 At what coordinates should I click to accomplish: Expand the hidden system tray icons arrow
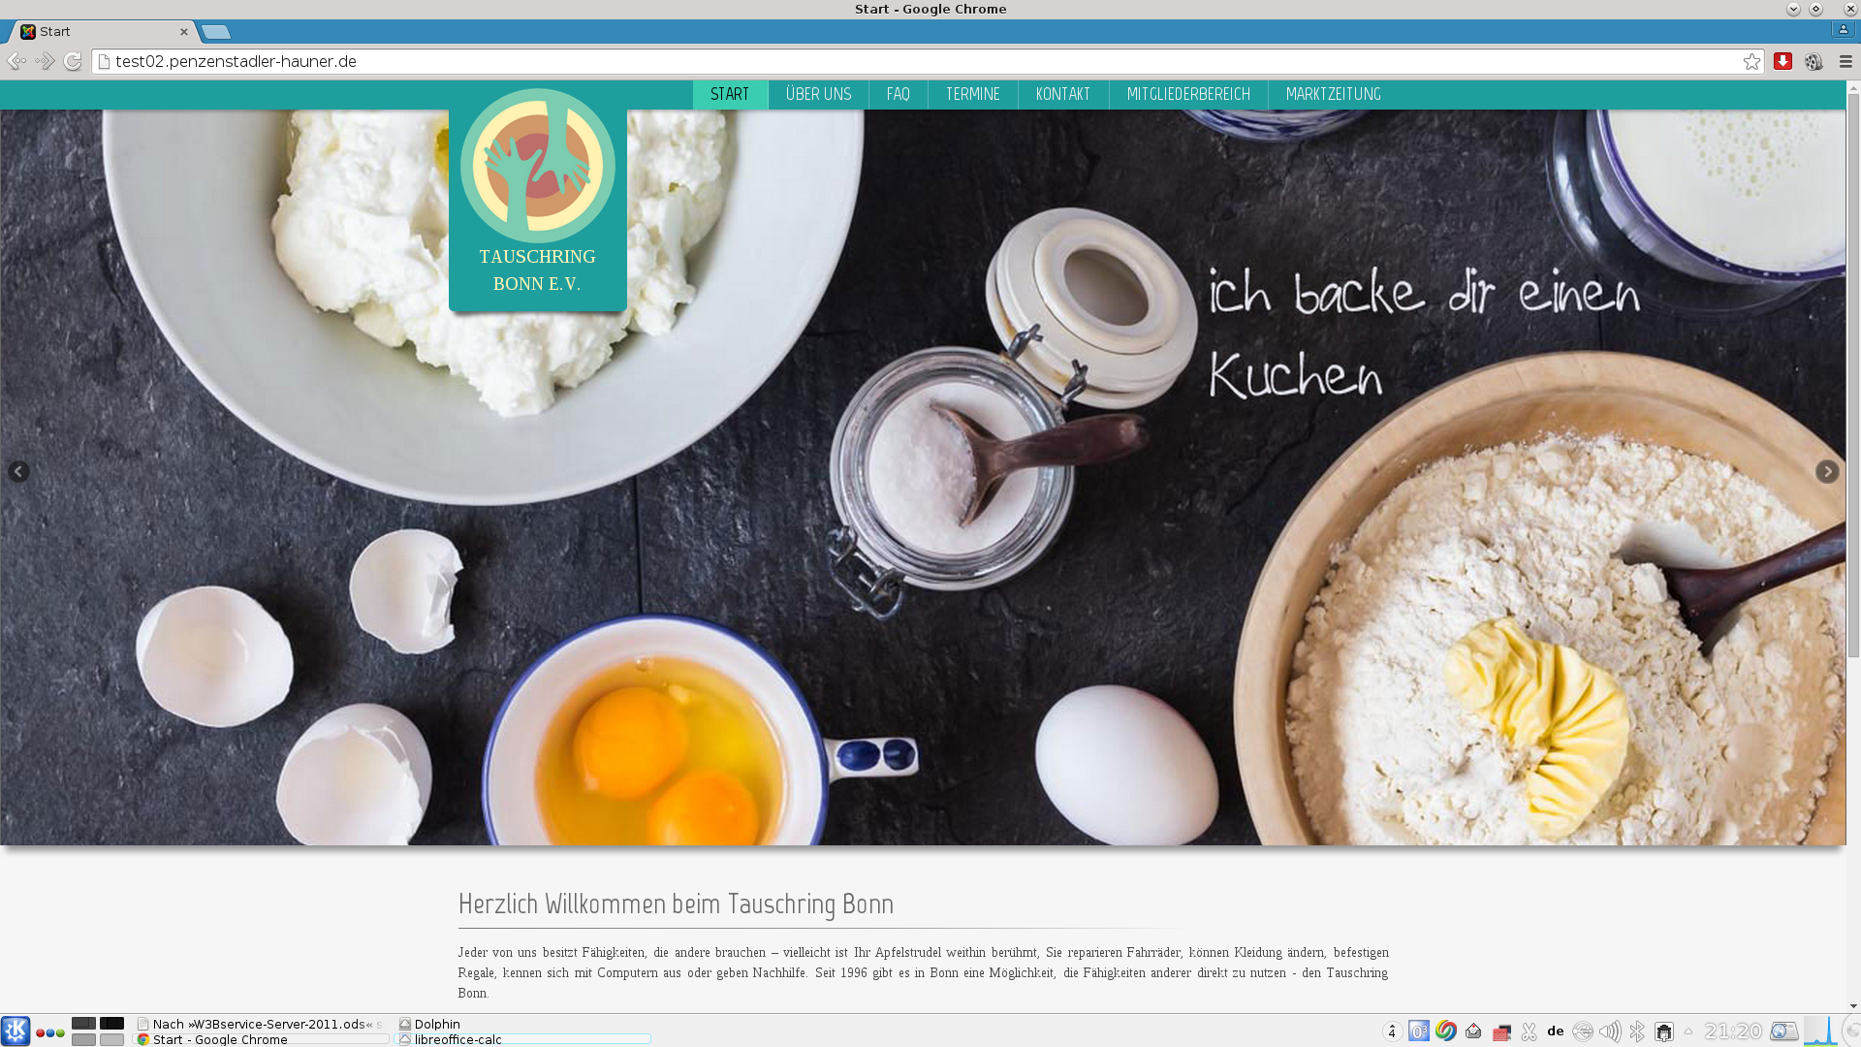click(1688, 1031)
